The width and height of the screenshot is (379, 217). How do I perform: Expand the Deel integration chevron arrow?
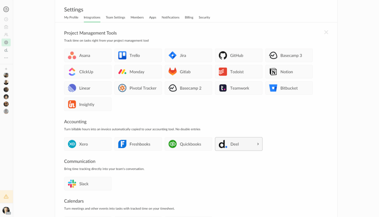pos(258,144)
